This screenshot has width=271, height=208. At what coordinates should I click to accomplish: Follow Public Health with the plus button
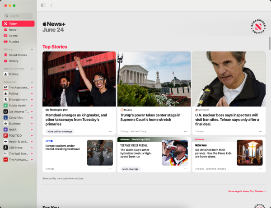pos(32,106)
